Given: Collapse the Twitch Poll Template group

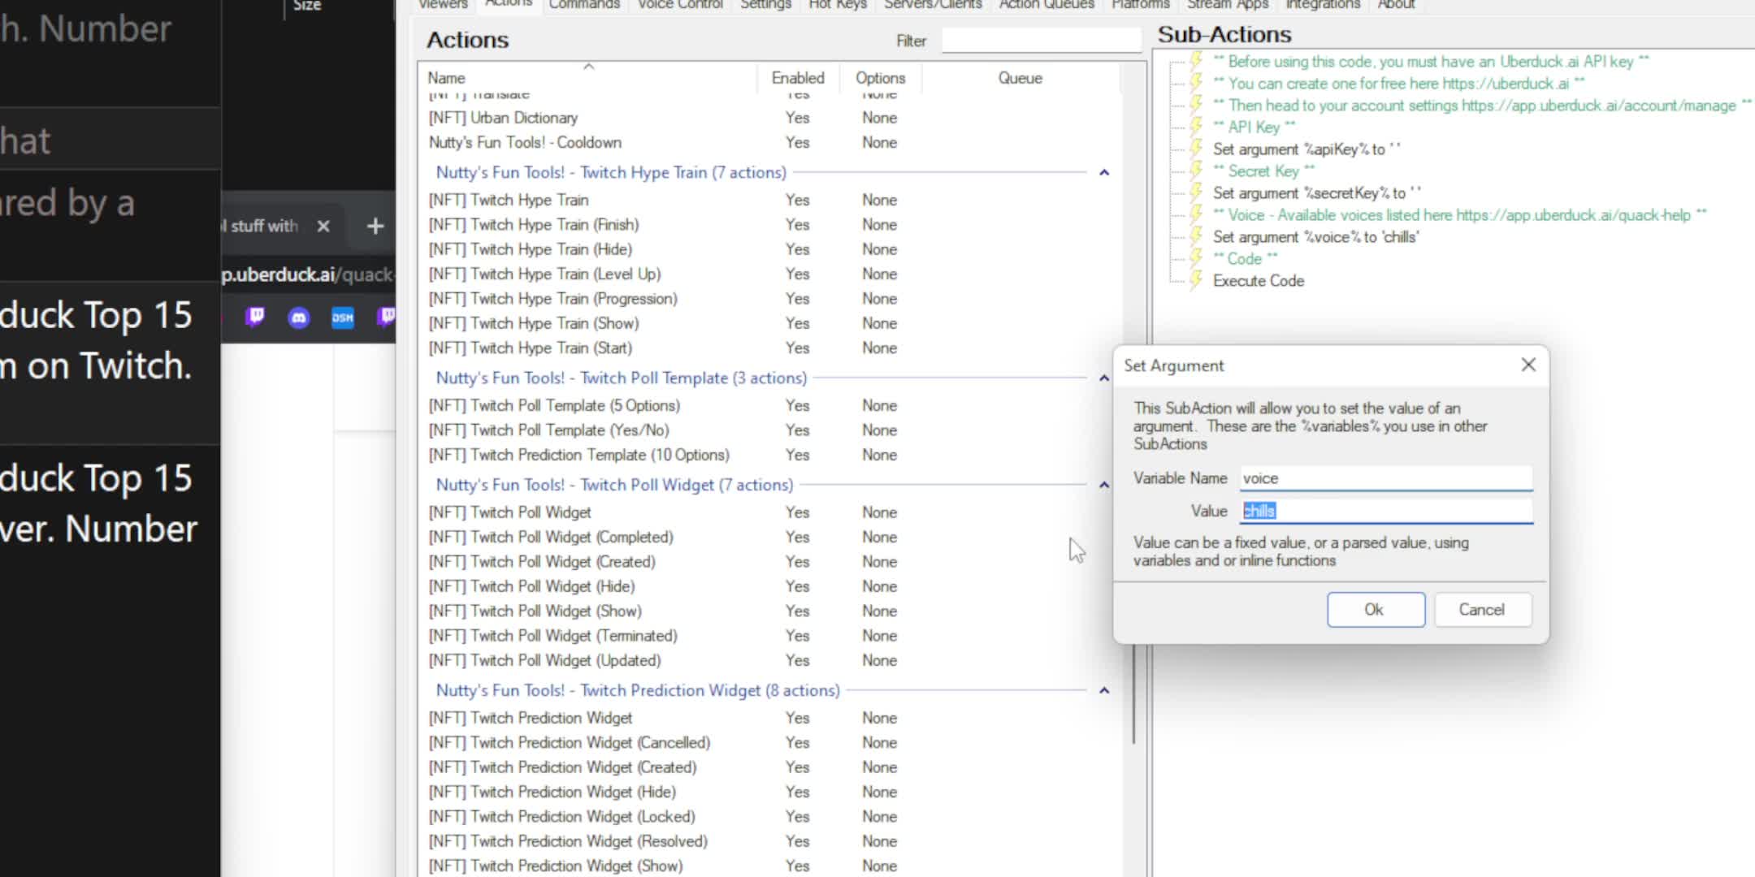Looking at the screenshot, I should point(1103,378).
